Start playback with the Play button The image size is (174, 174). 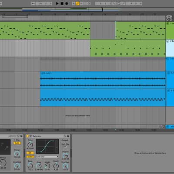pos(57,3)
